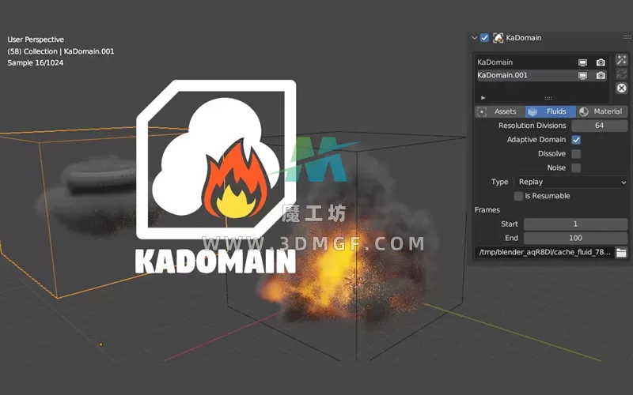Click the Resolution Divisions value field
The width and height of the screenshot is (633, 395).
tap(599, 126)
